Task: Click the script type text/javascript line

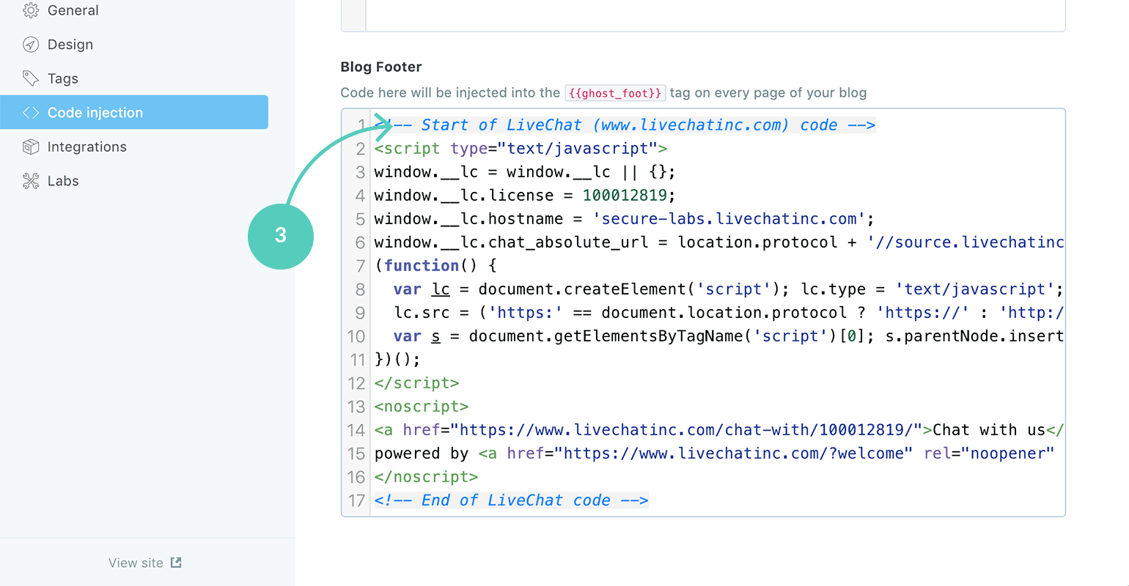Action: (x=521, y=149)
